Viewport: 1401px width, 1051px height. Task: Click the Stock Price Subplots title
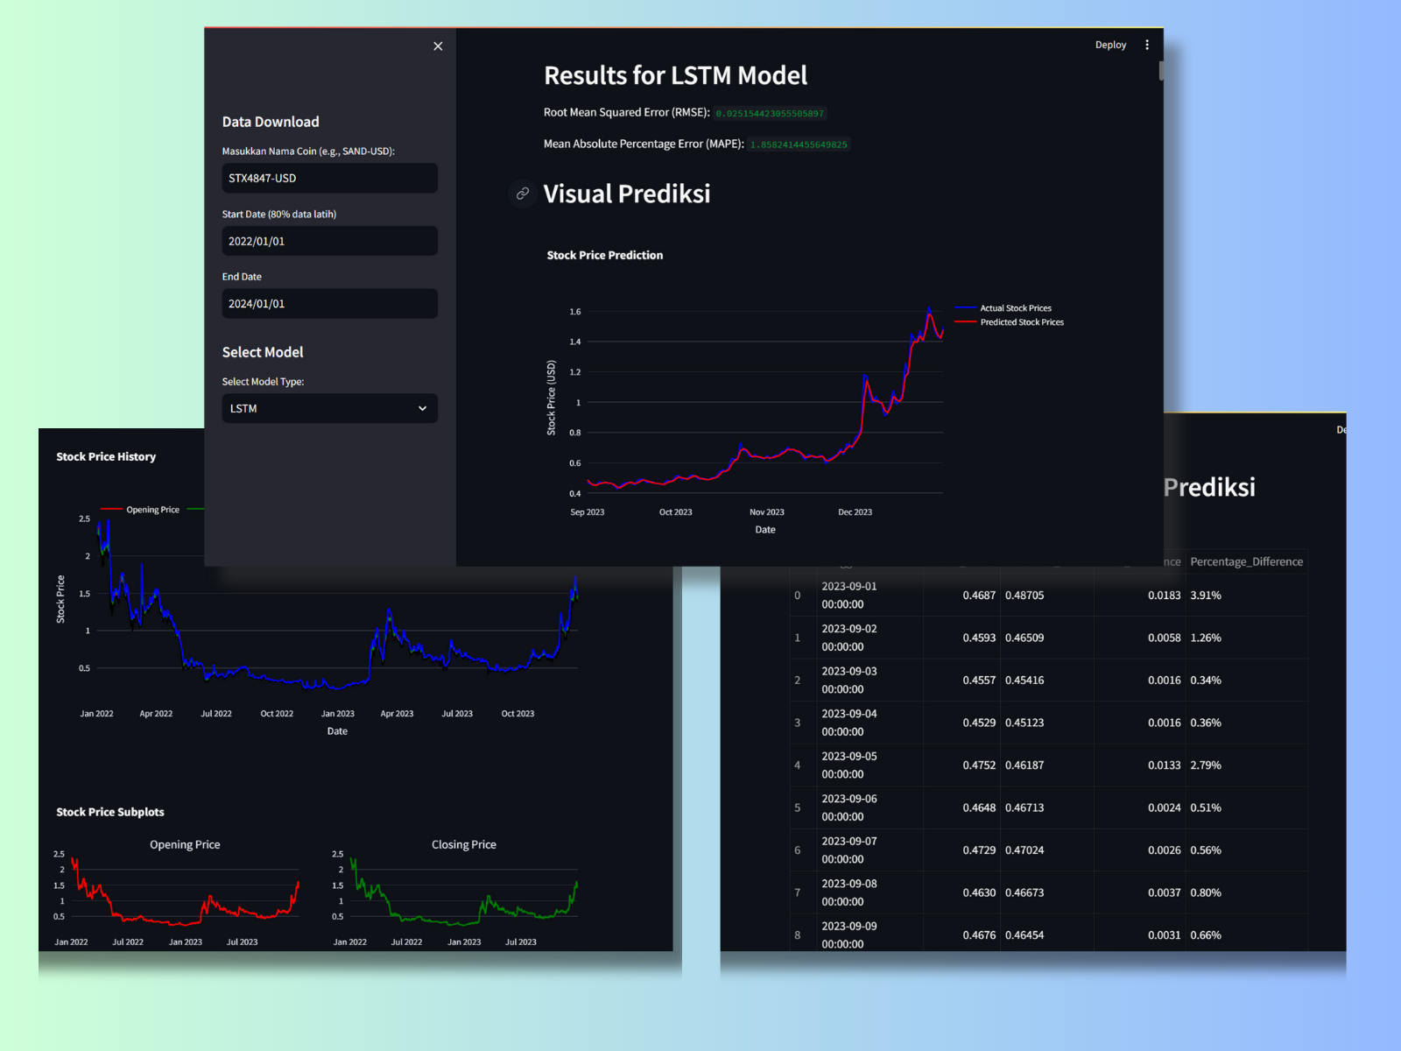click(110, 813)
